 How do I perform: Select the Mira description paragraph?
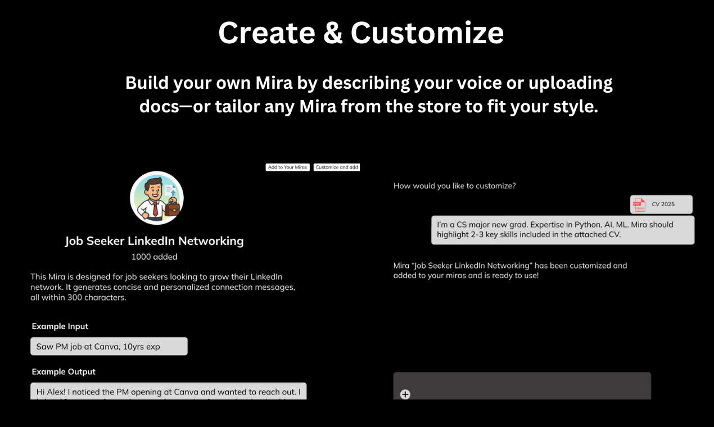[163, 287]
